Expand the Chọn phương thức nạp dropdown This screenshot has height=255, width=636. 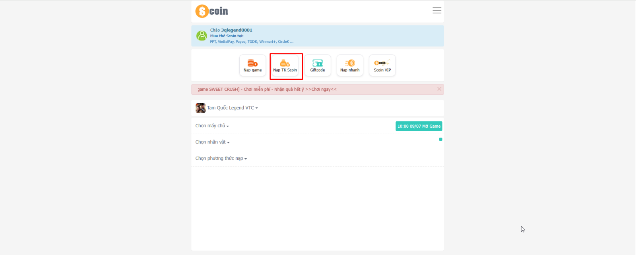pos(221,159)
